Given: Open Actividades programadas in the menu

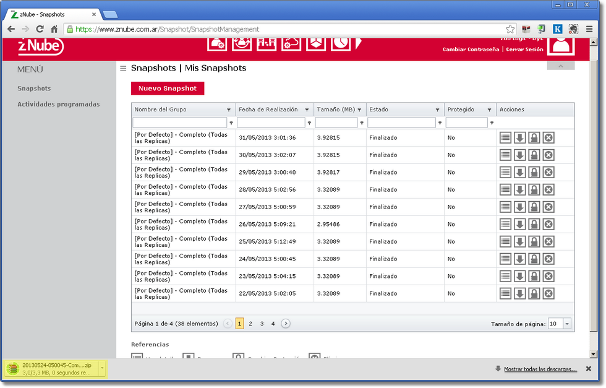Looking at the screenshot, I should (58, 105).
